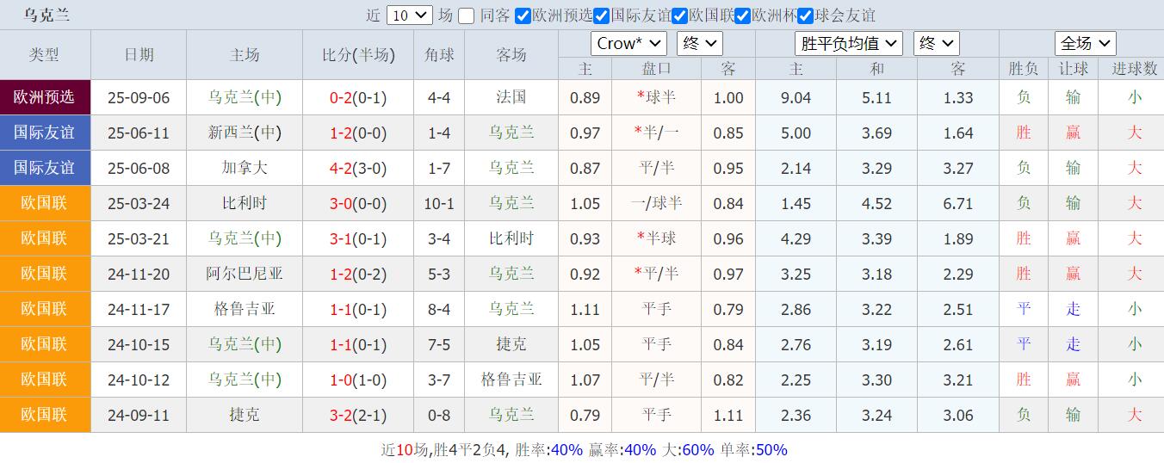Screen dimensions: 1164x463
Task: Open the 胜平负均值 dropdown
Action: tap(848, 43)
